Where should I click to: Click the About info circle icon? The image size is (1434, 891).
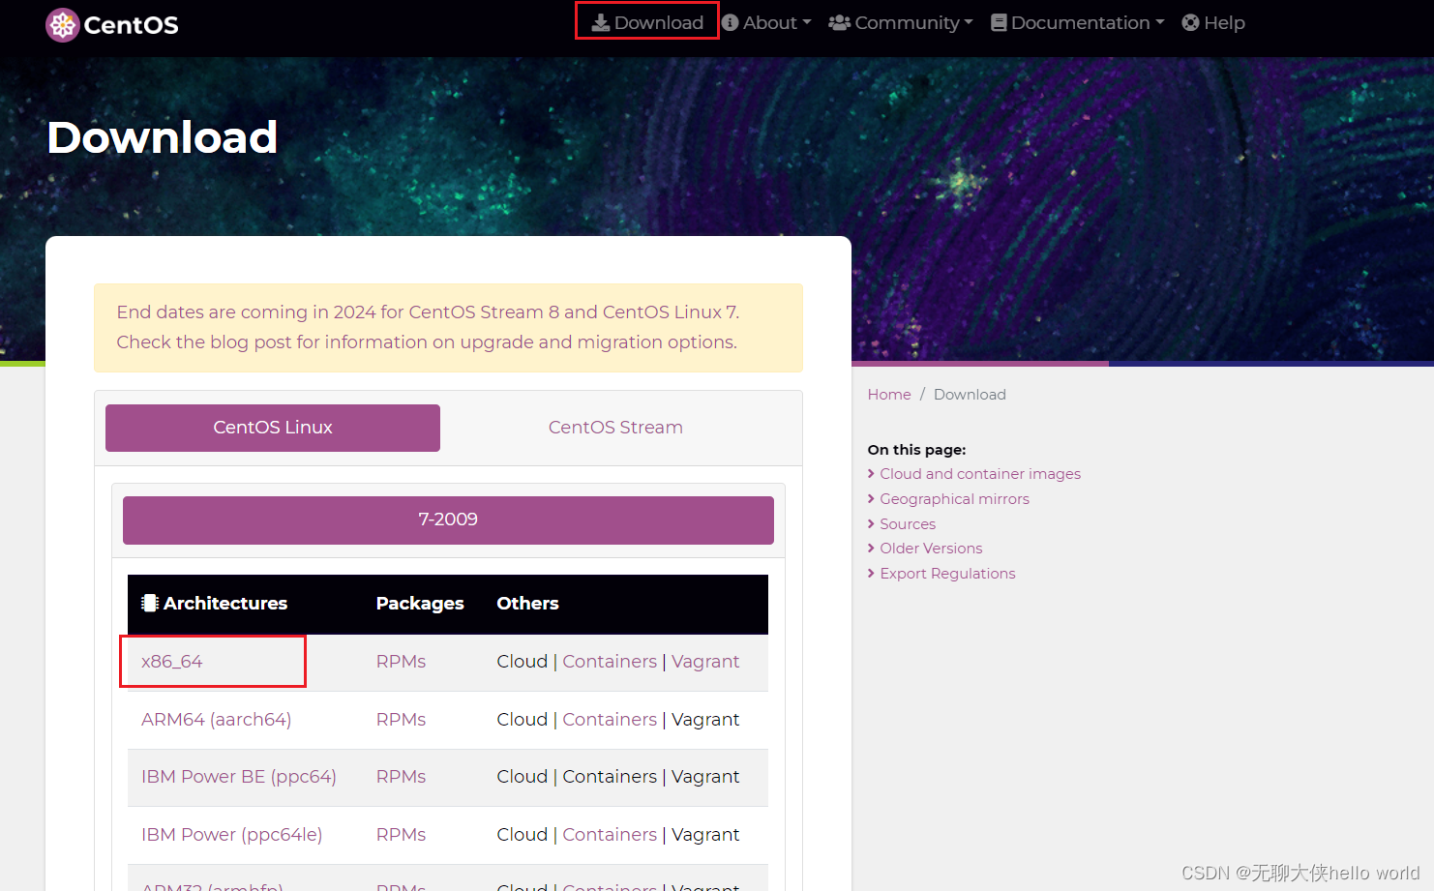(x=731, y=22)
